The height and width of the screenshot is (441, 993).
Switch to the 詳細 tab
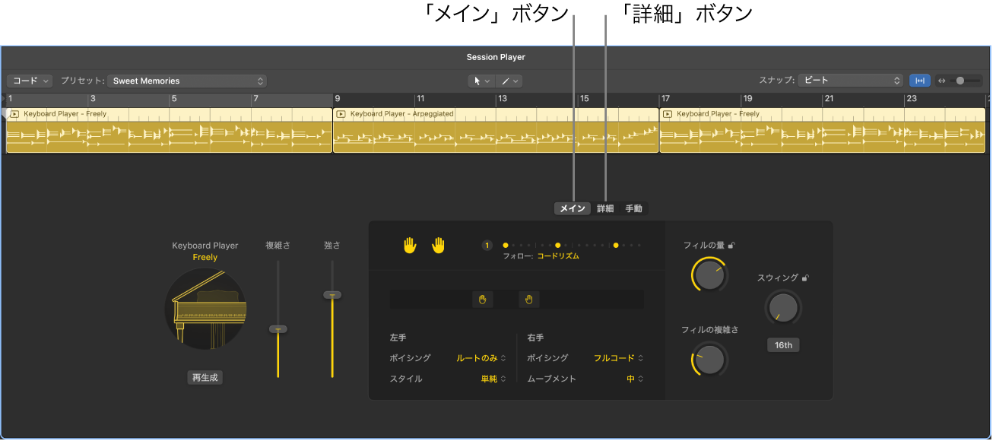604,208
